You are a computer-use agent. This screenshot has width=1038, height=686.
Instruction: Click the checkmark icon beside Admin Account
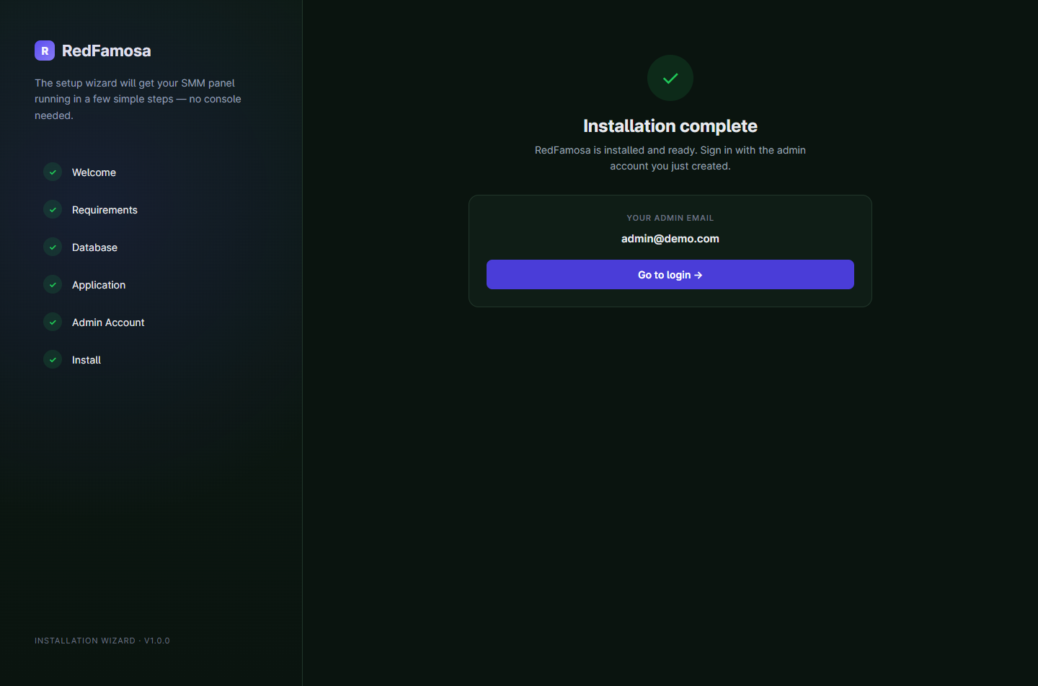tap(53, 322)
